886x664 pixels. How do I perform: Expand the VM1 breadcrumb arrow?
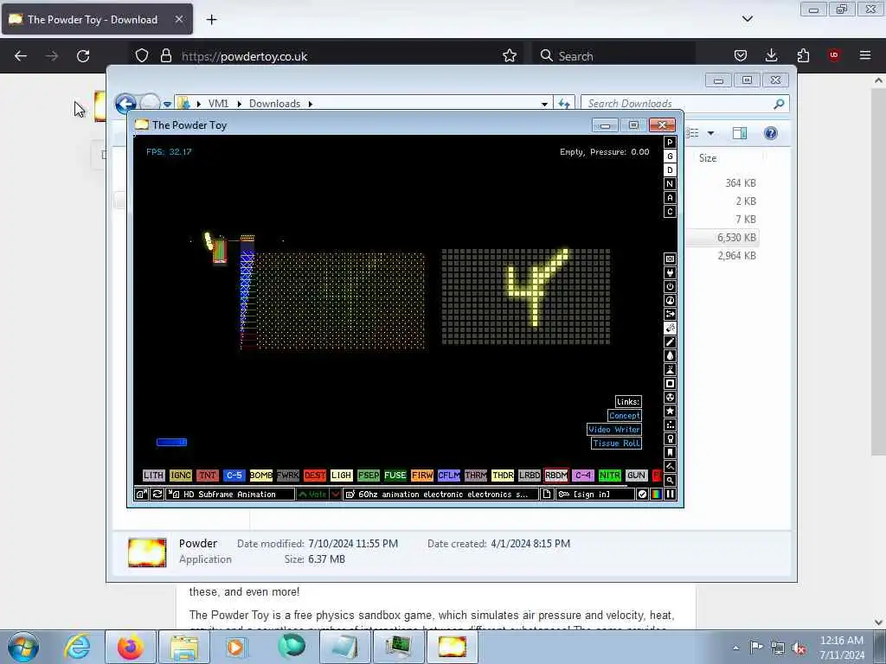[240, 104]
